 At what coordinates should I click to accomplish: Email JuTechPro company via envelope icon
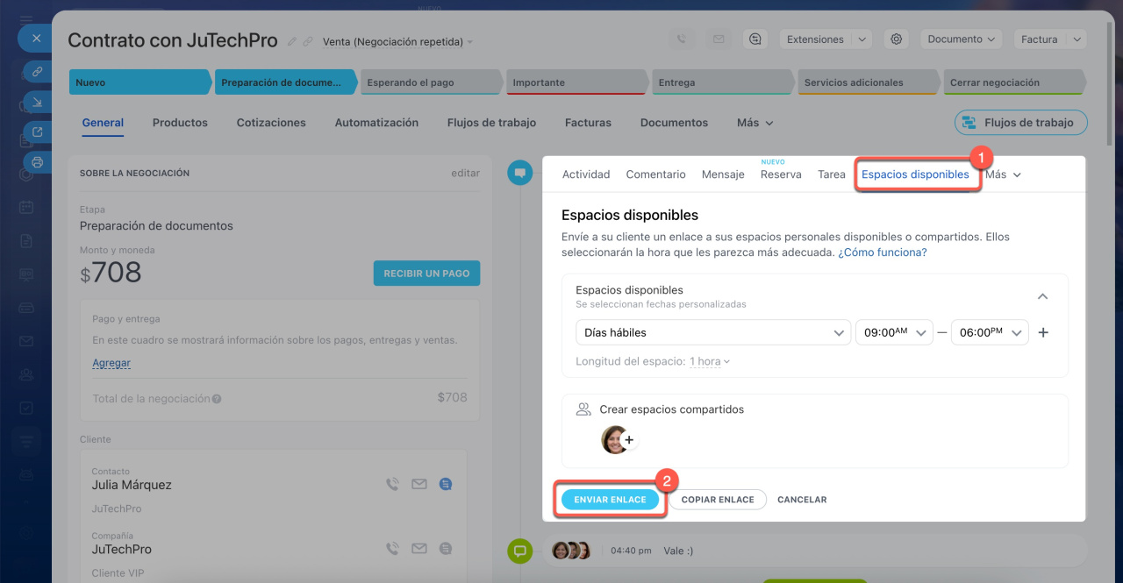[x=418, y=549]
